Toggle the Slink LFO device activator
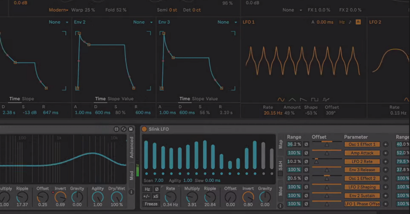This screenshot has width=410, height=214. tap(144, 129)
